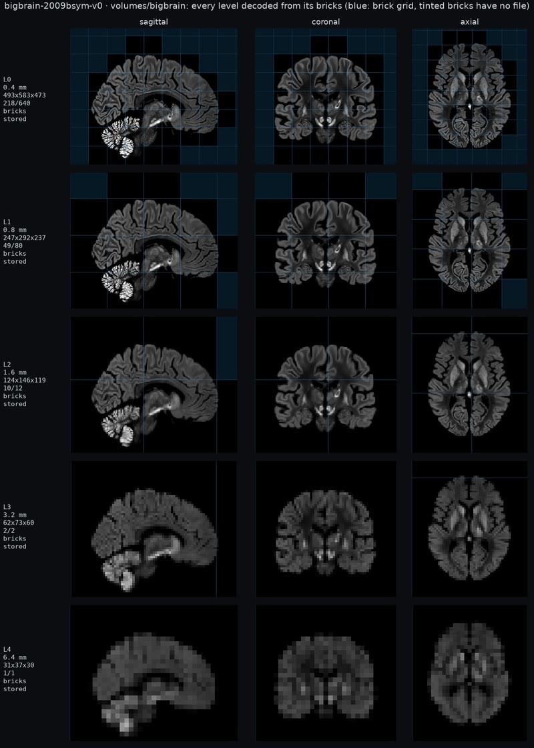
Task: Click the L3 coronal brain slice
Action: point(326,529)
